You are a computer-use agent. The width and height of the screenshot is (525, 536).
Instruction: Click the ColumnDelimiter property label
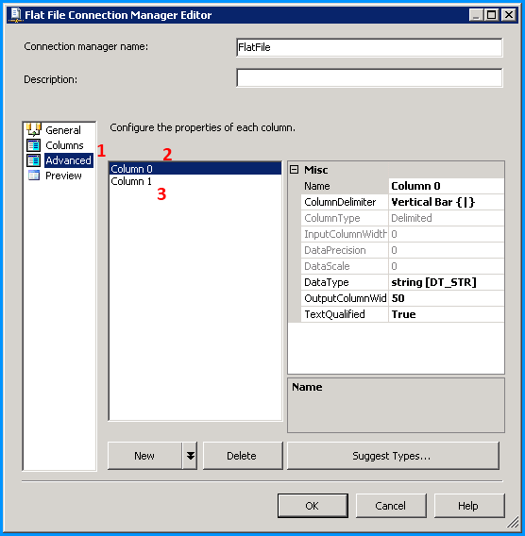(x=345, y=202)
